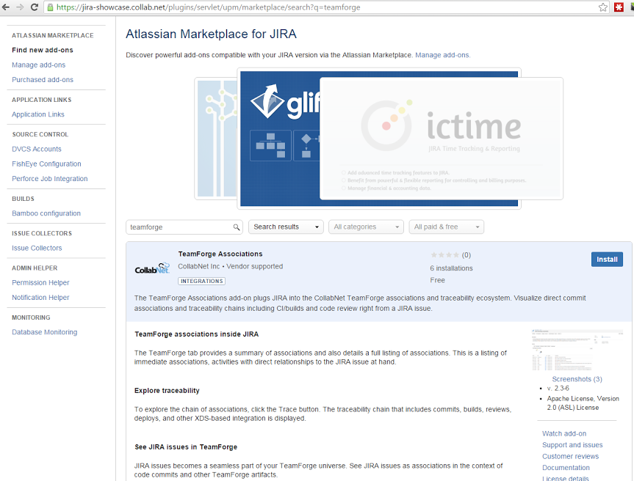Viewport: 634px width, 481px height.
Task: Click Watch add-on link
Action: (x=564, y=434)
